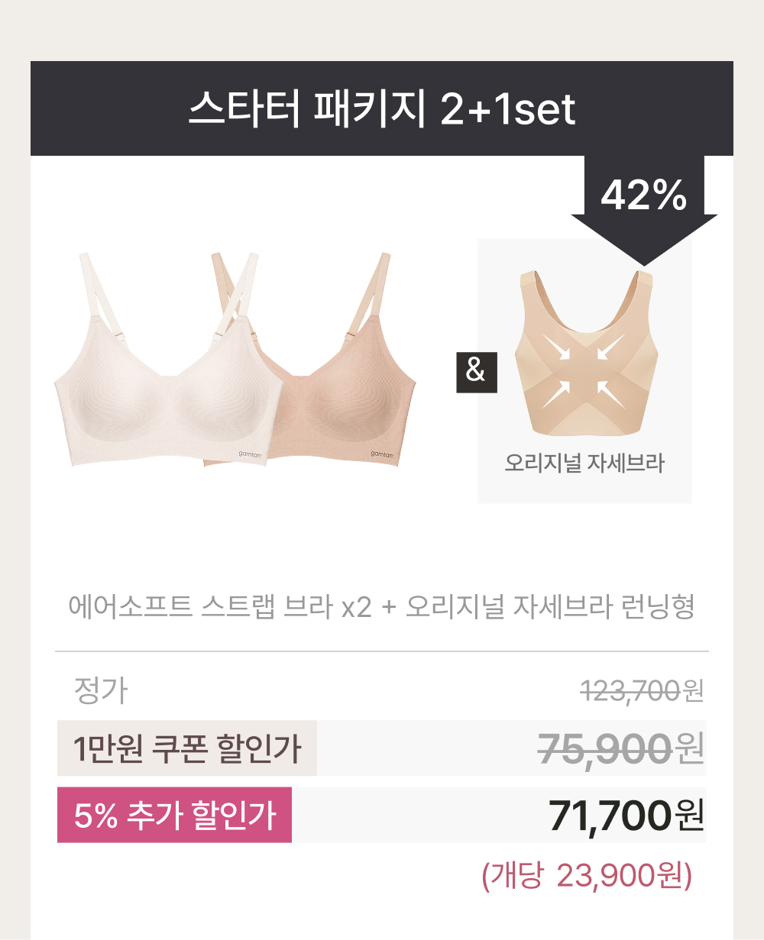Click the final price 71,700원
Screen dimensions: 764x940
626,816
